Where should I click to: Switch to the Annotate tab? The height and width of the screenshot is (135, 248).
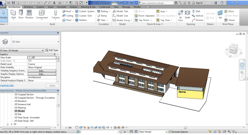click(x=62, y=7)
